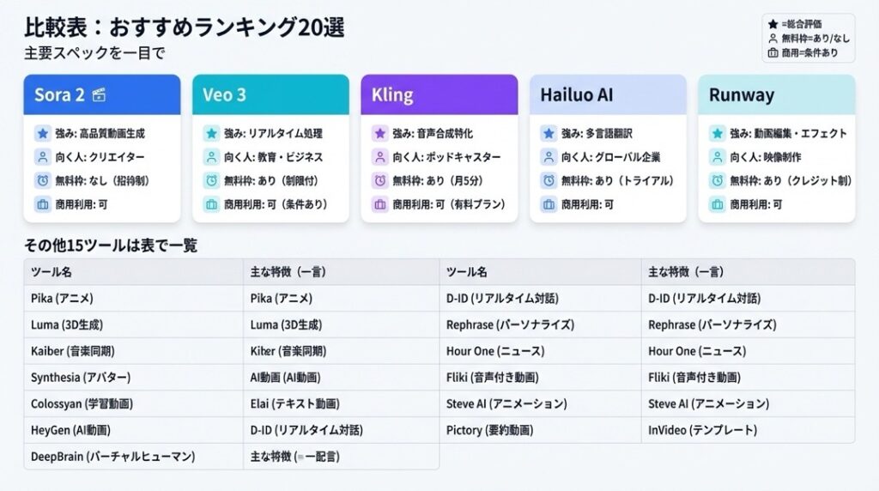
Task: Click the briefcase icon in the Hailuo AI card
Action: [x=548, y=205]
